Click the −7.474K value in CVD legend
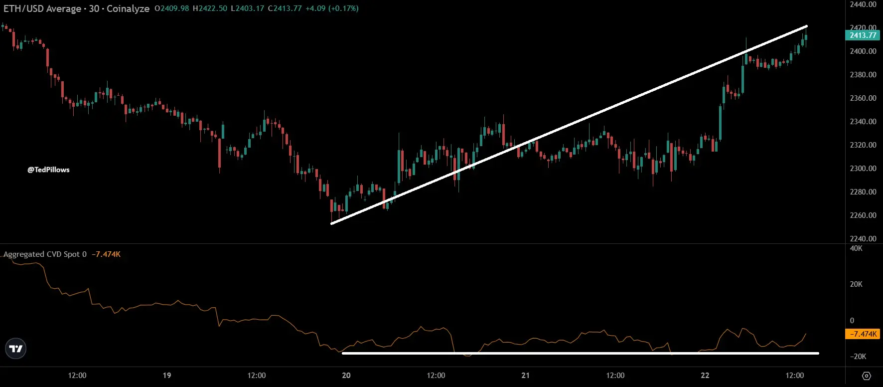This screenshot has height=387, width=883. pyautogui.click(x=106, y=254)
